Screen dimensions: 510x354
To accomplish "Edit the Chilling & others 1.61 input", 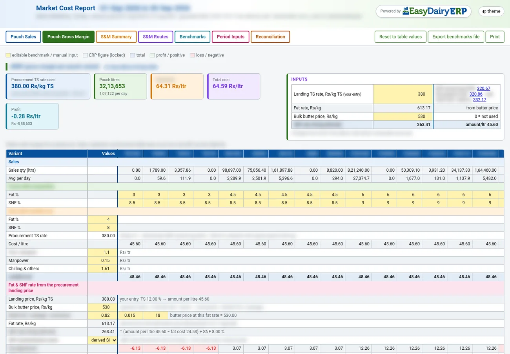I will pos(102,269).
